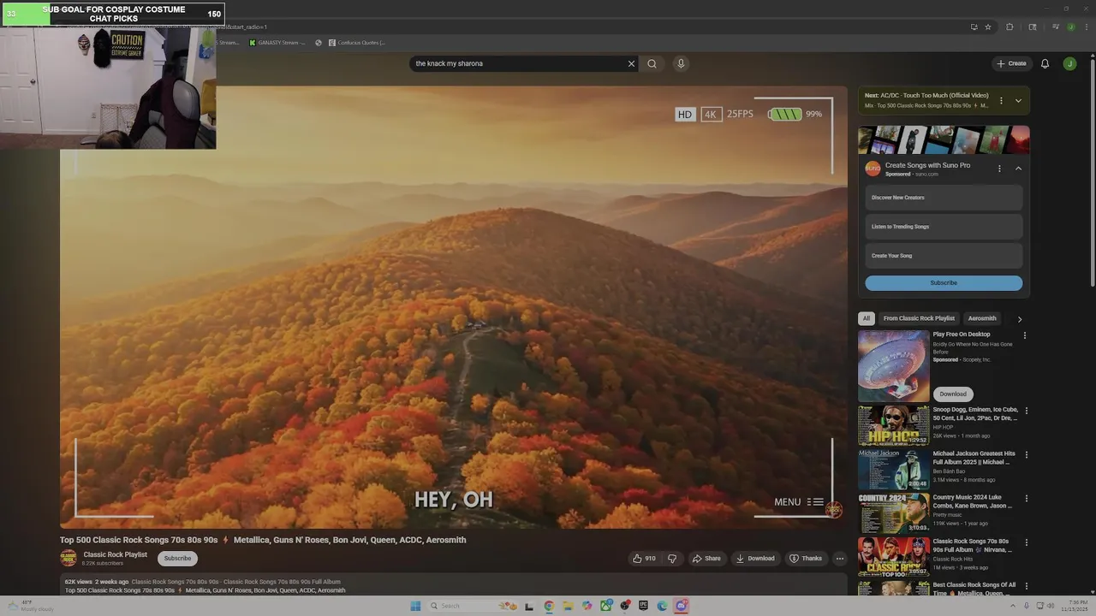Show hidden system tray icons
Screen dimensions: 1096x616
point(1013,606)
